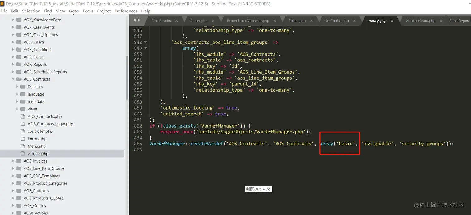Click the sidebar vertical scrollbar thumb
The width and height of the screenshot is (471, 215).
point(126,78)
